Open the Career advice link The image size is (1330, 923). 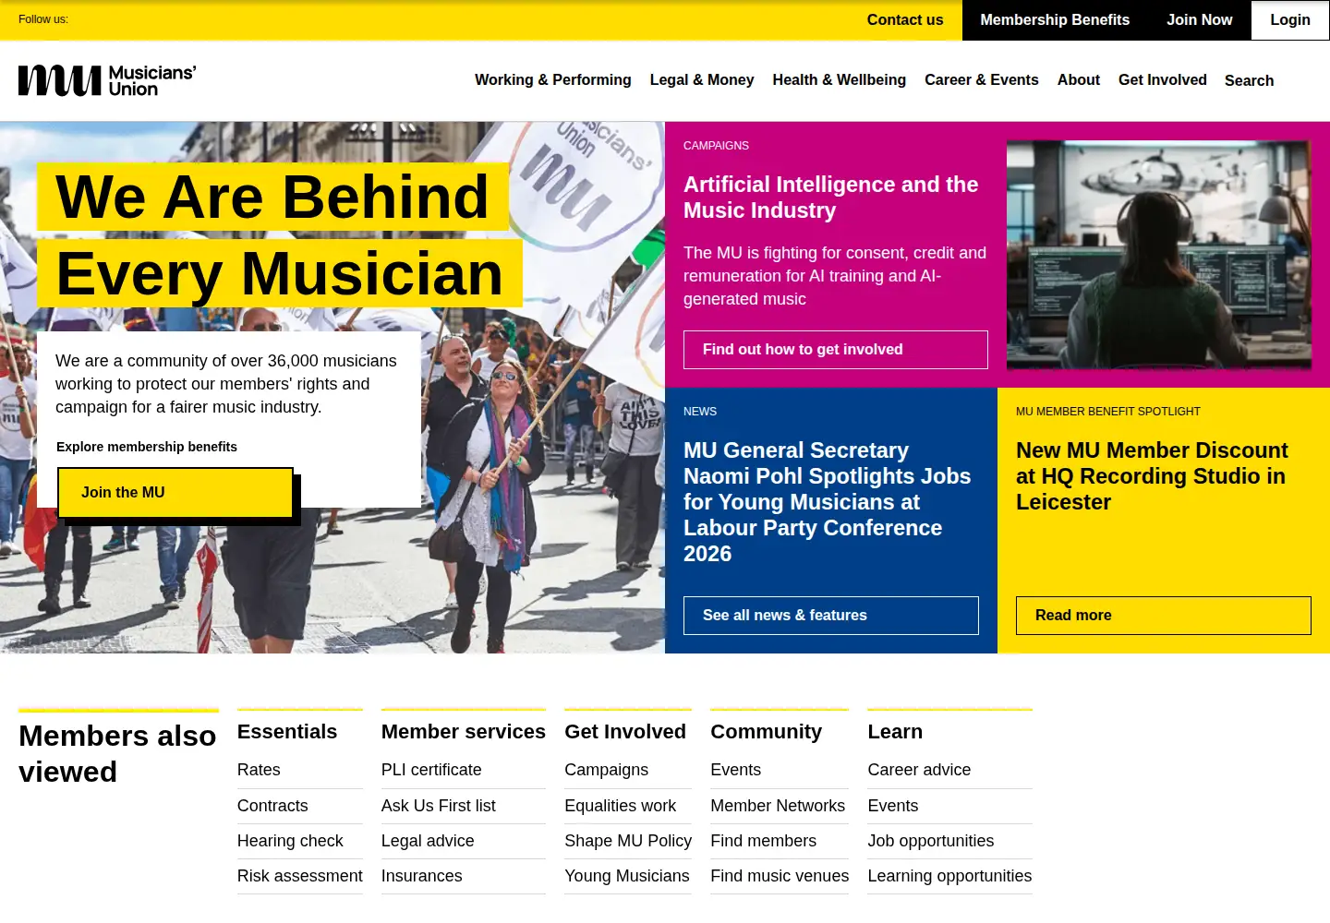(919, 770)
